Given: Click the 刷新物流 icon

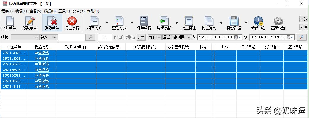Looking at the screenshot, I should [94, 21].
